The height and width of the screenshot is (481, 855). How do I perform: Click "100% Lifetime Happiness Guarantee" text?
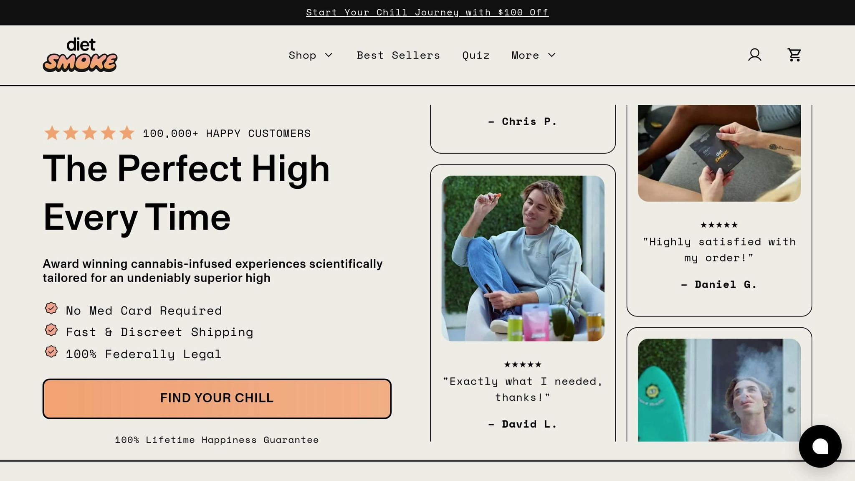click(217, 440)
